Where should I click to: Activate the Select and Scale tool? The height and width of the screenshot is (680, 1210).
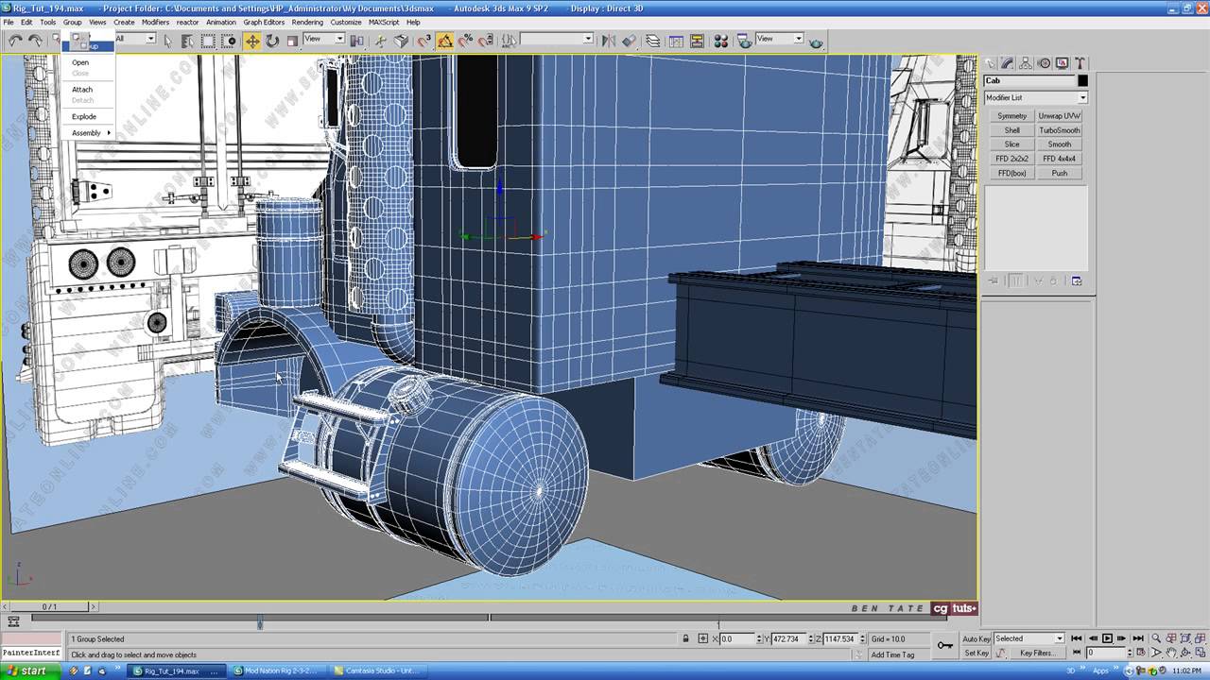point(292,41)
